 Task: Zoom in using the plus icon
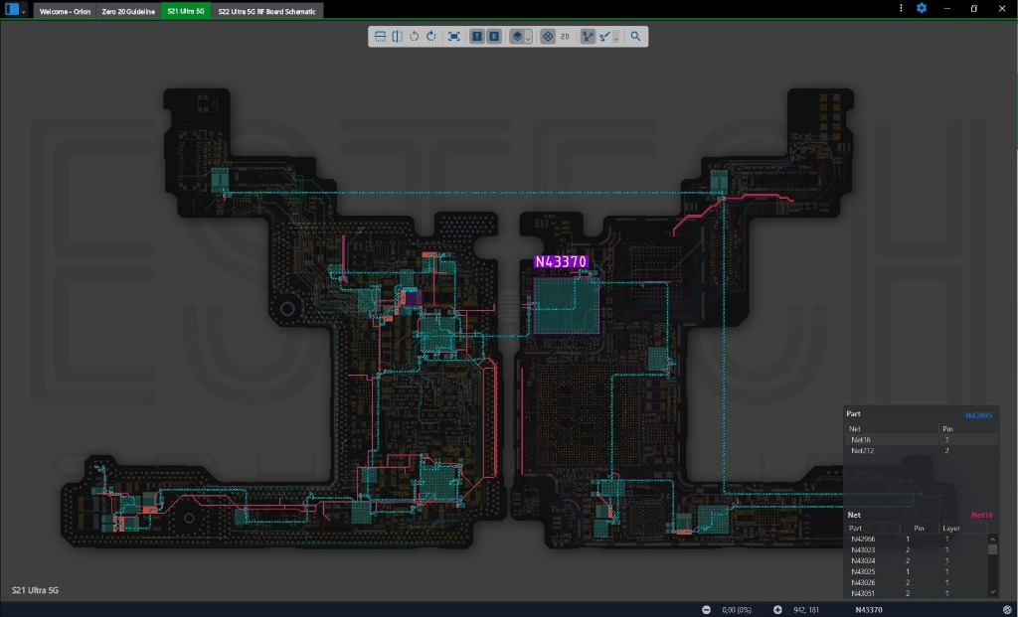click(777, 610)
